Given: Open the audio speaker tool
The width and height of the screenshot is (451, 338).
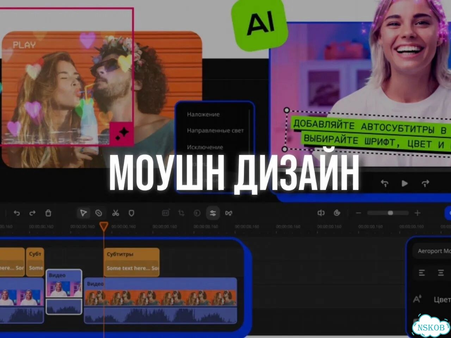Looking at the screenshot, I should coord(321,213).
